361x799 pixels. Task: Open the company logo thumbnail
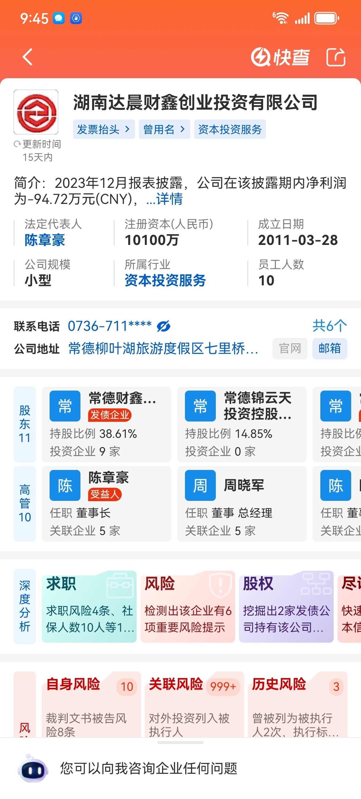tap(36, 112)
